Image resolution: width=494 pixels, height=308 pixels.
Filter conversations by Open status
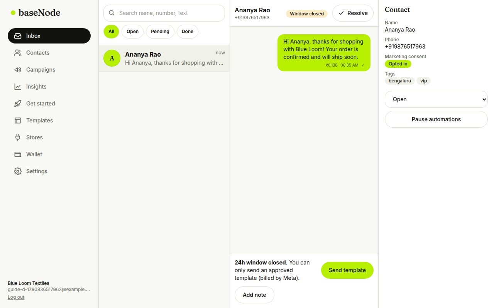click(132, 32)
